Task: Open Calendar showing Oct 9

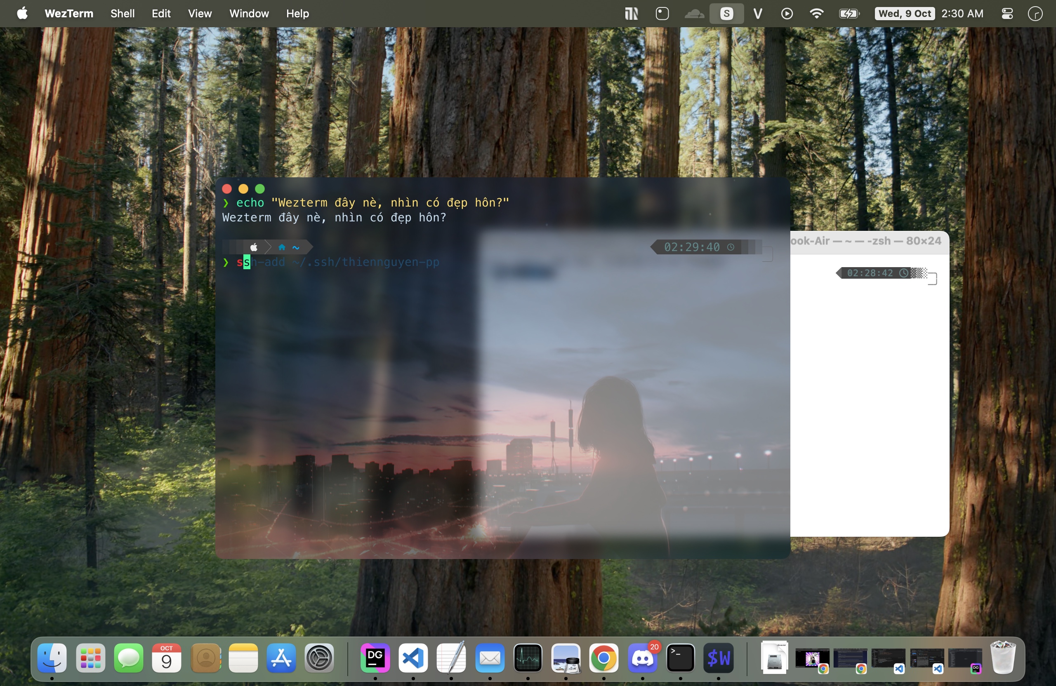Action: pyautogui.click(x=167, y=658)
